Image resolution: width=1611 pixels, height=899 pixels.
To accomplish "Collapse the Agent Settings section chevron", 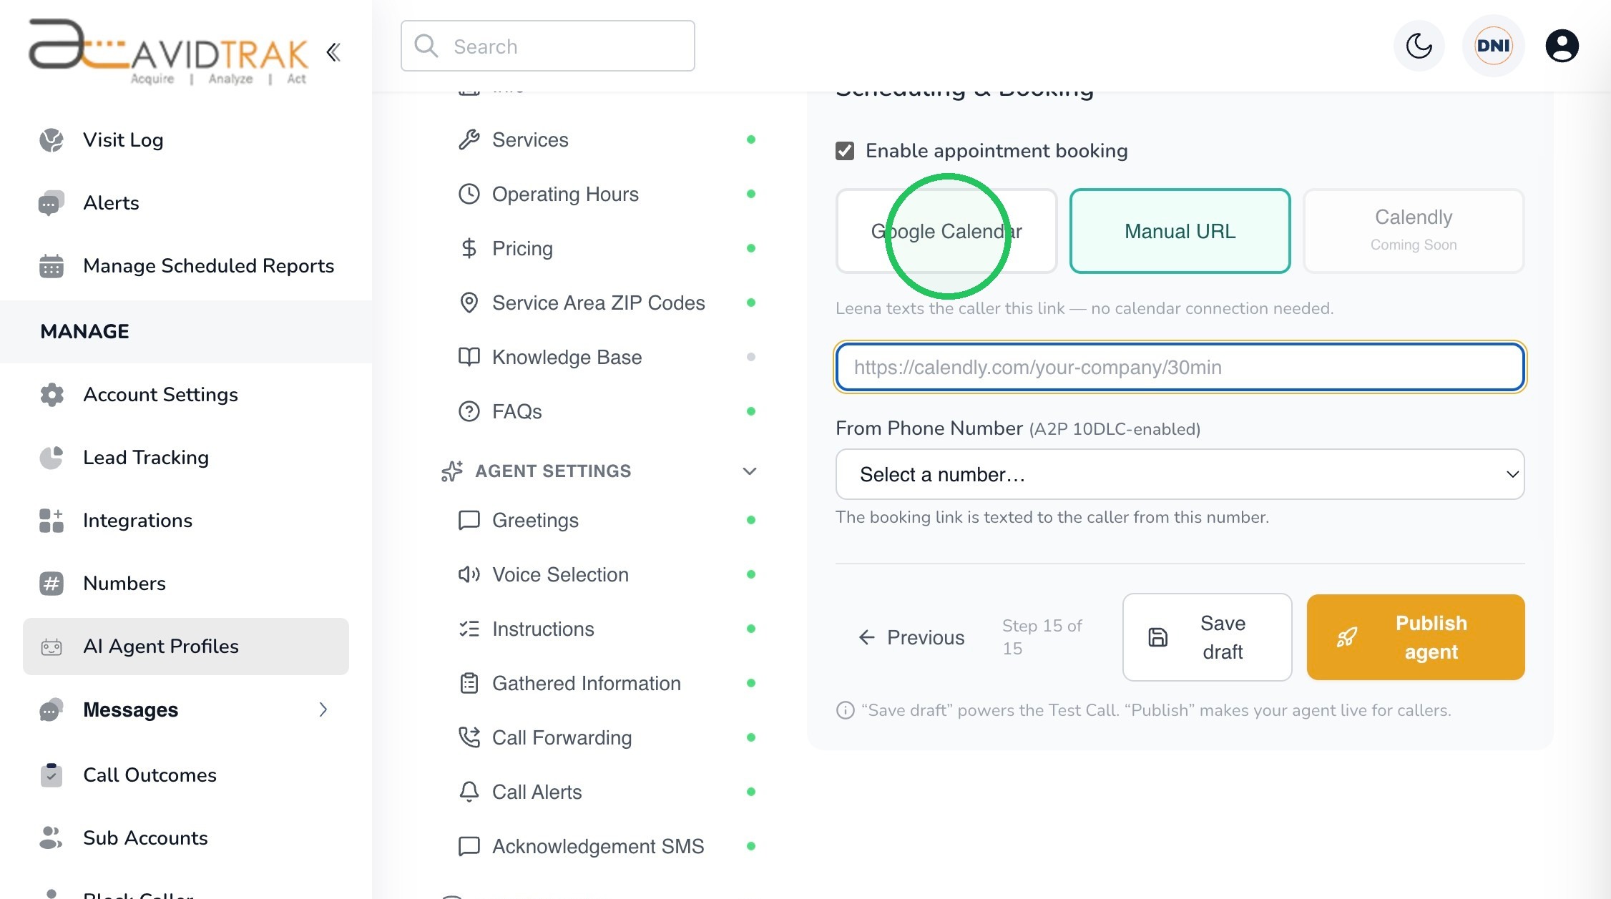I will click(x=749, y=471).
